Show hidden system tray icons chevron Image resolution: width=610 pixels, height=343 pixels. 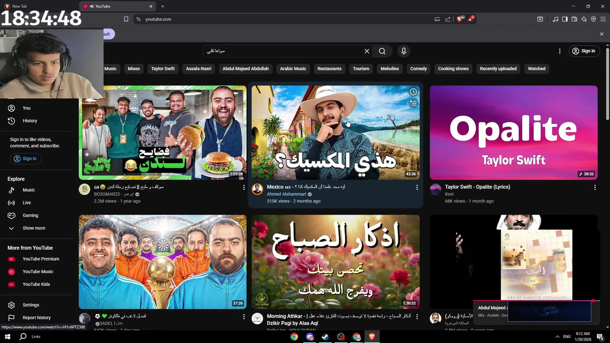[558, 337]
